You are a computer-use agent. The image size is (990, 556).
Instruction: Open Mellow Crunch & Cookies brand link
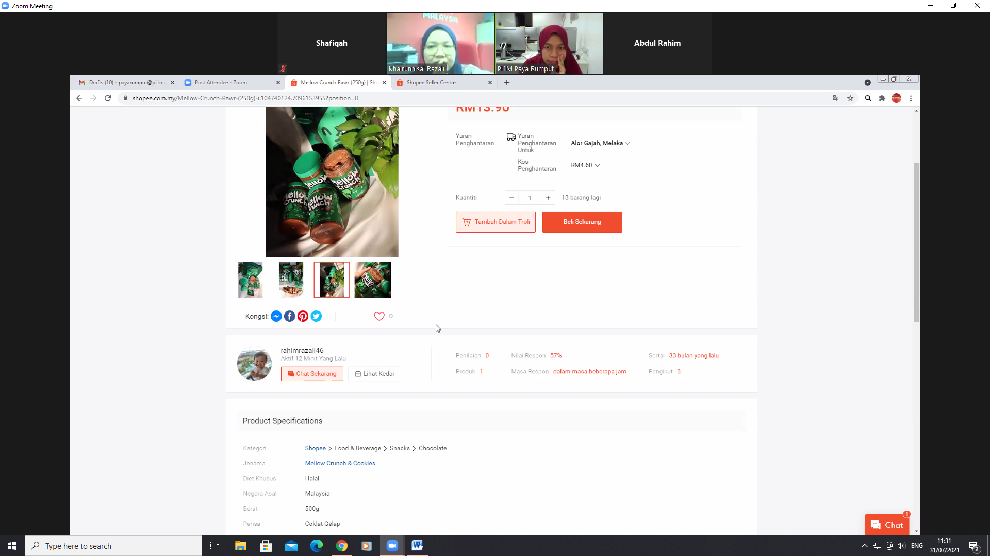point(340,463)
